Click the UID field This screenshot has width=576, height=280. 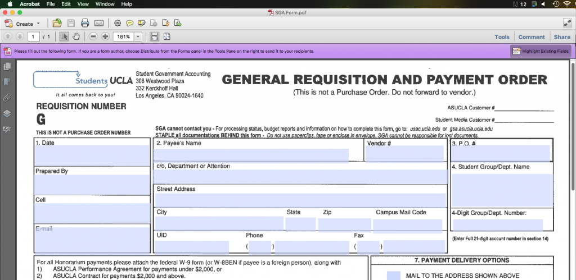[192, 247]
